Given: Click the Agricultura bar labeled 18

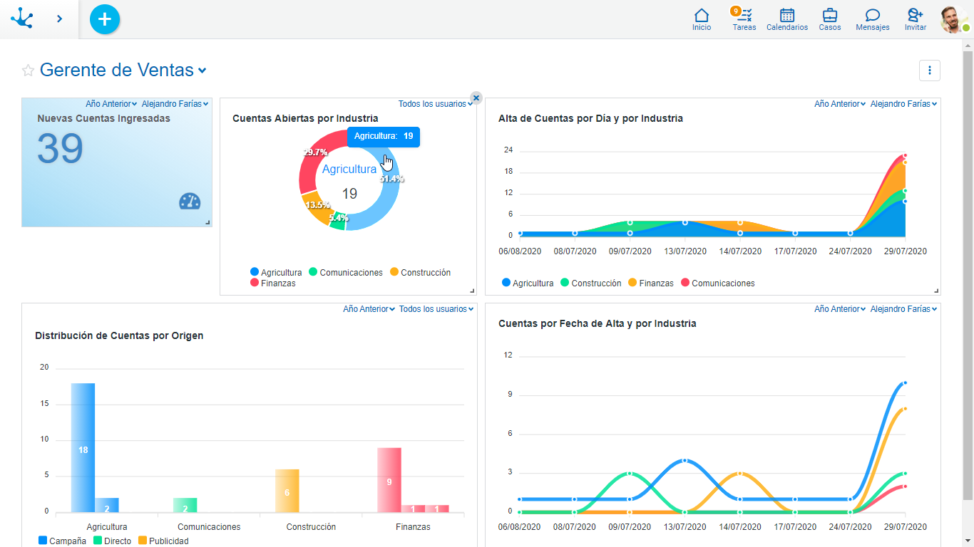Looking at the screenshot, I should click(83, 447).
